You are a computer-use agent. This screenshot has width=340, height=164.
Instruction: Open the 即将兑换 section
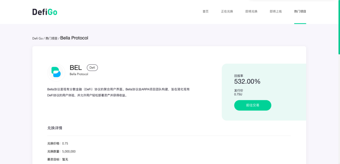[x=251, y=11]
